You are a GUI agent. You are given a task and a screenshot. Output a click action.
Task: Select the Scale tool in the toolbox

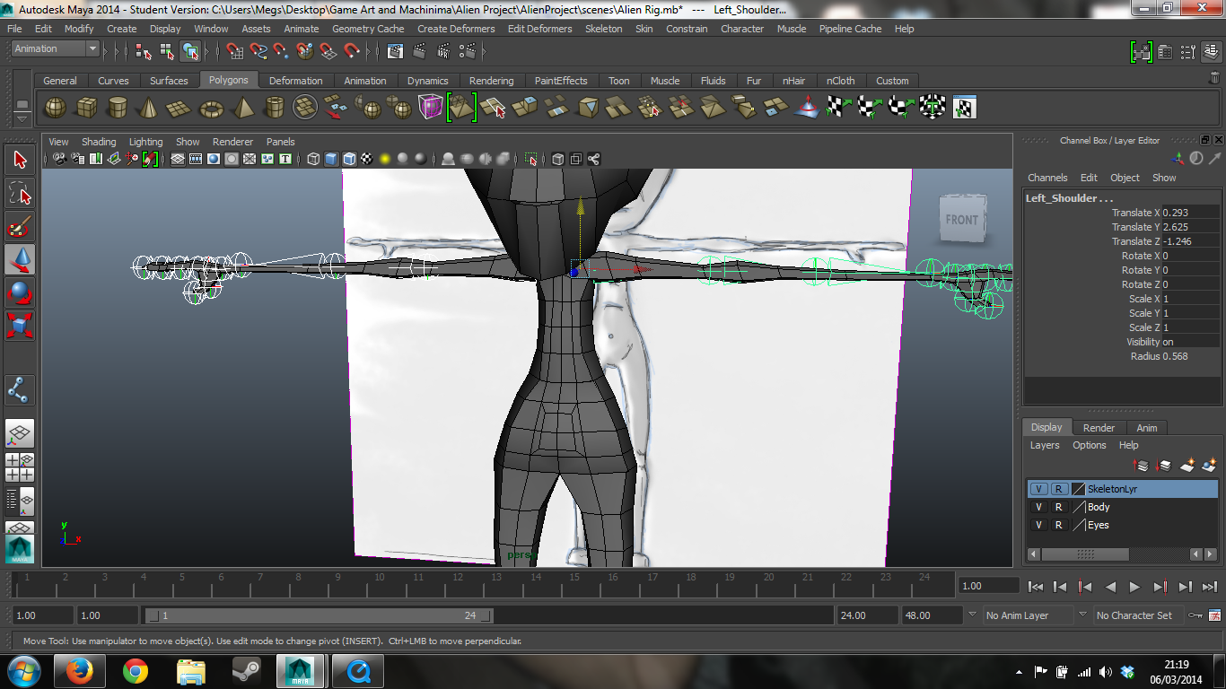[20, 325]
